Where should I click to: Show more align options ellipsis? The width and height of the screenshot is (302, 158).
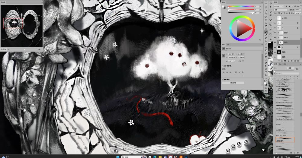pos(243,76)
